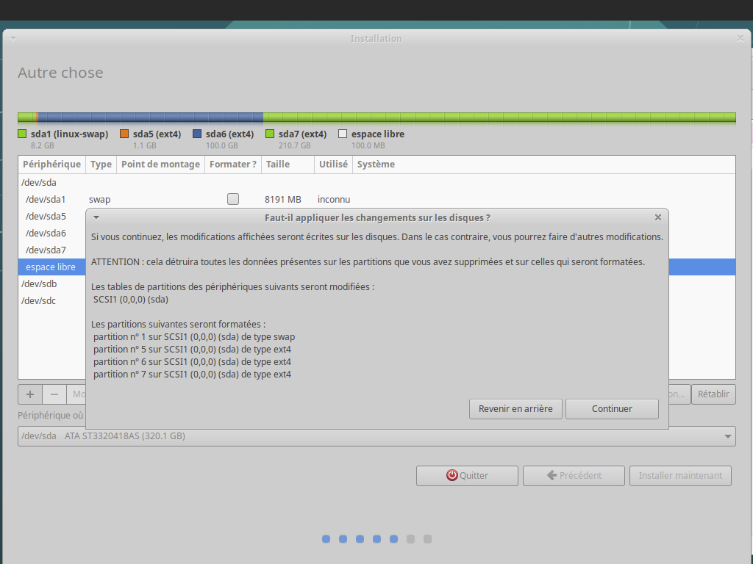The height and width of the screenshot is (564, 753).
Task: Toggle format checkbox for /dev/sda1
Action: pyautogui.click(x=233, y=199)
